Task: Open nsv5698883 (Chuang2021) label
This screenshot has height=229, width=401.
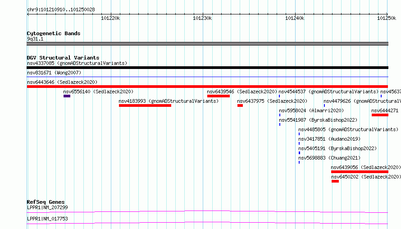Action: click(329, 158)
